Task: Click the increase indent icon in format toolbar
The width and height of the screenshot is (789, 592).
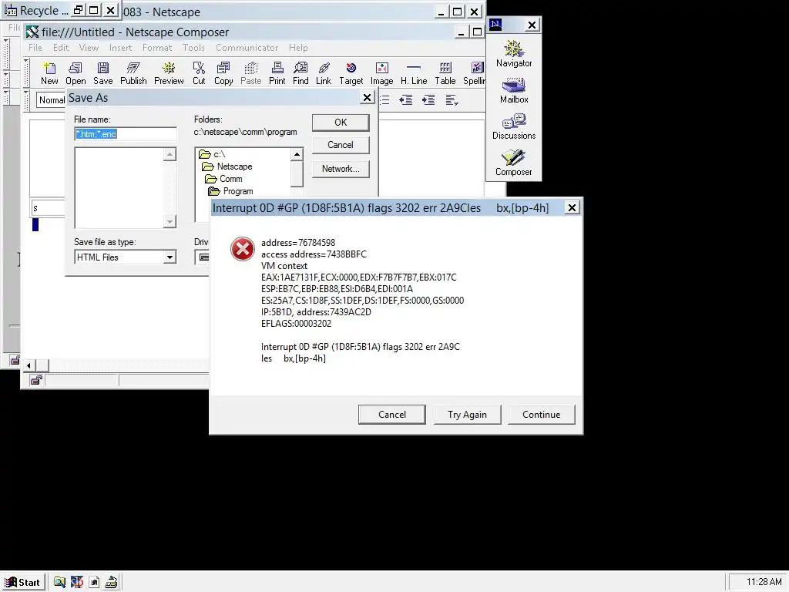Action: point(428,99)
